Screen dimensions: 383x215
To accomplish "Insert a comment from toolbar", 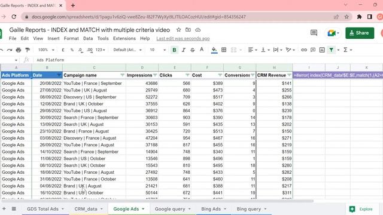I will (313, 50).
